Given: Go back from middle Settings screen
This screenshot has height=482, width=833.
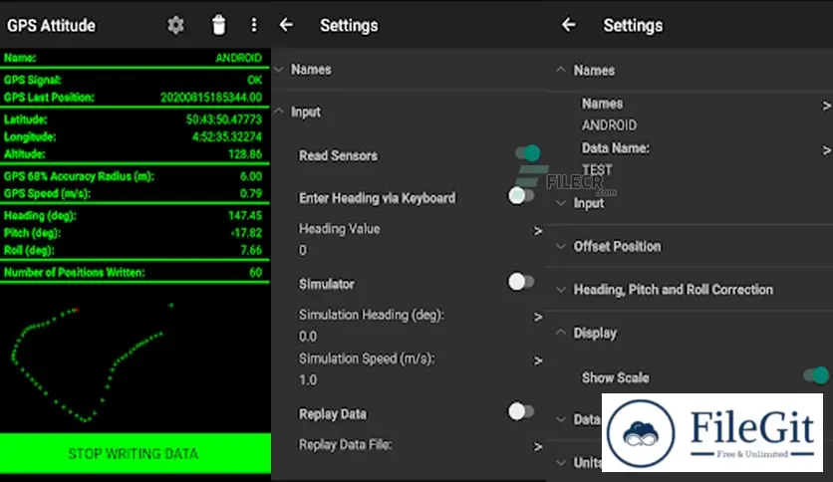Looking at the screenshot, I should pyautogui.click(x=286, y=25).
